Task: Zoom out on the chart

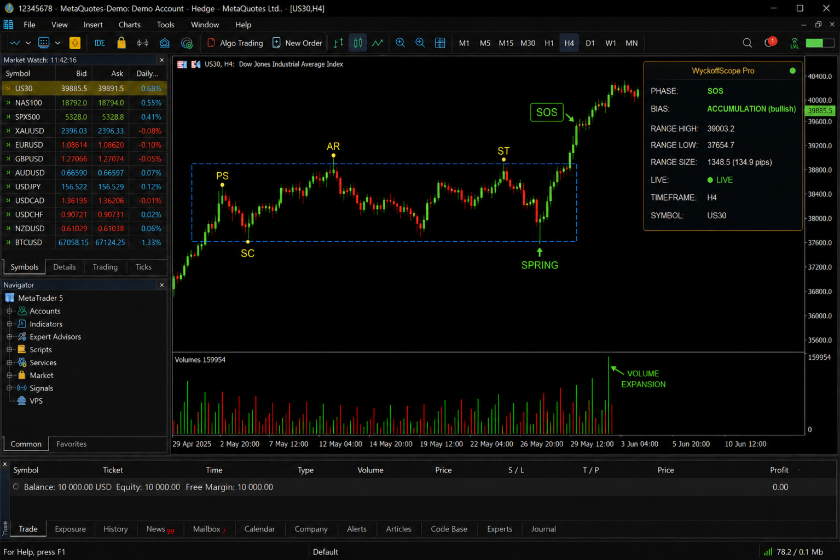Action: [420, 43]
